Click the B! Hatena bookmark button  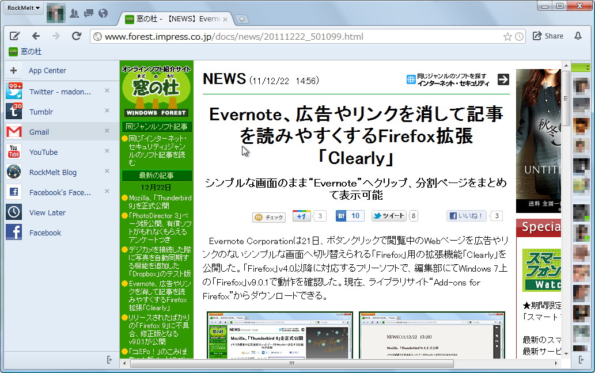tap(349, 215)
